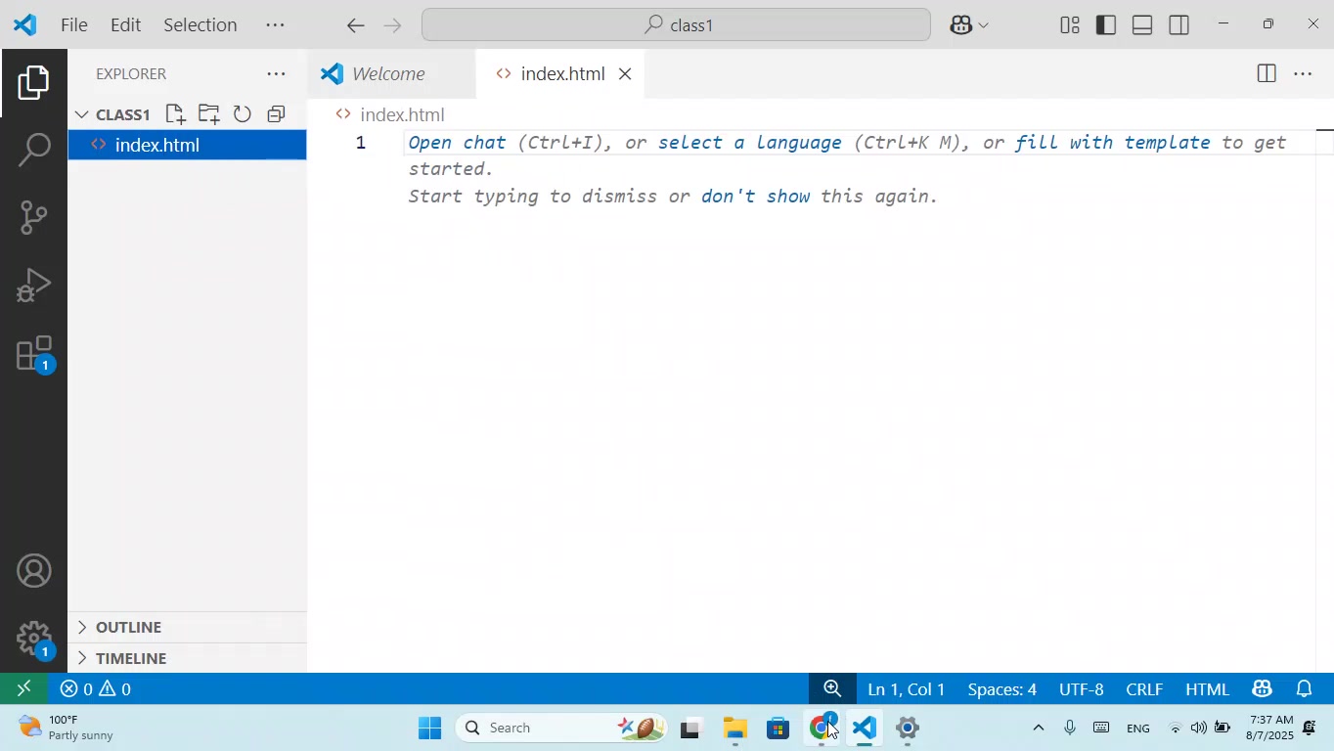
Task: Go forward in navigation history
Action: [x=393, y=25]
